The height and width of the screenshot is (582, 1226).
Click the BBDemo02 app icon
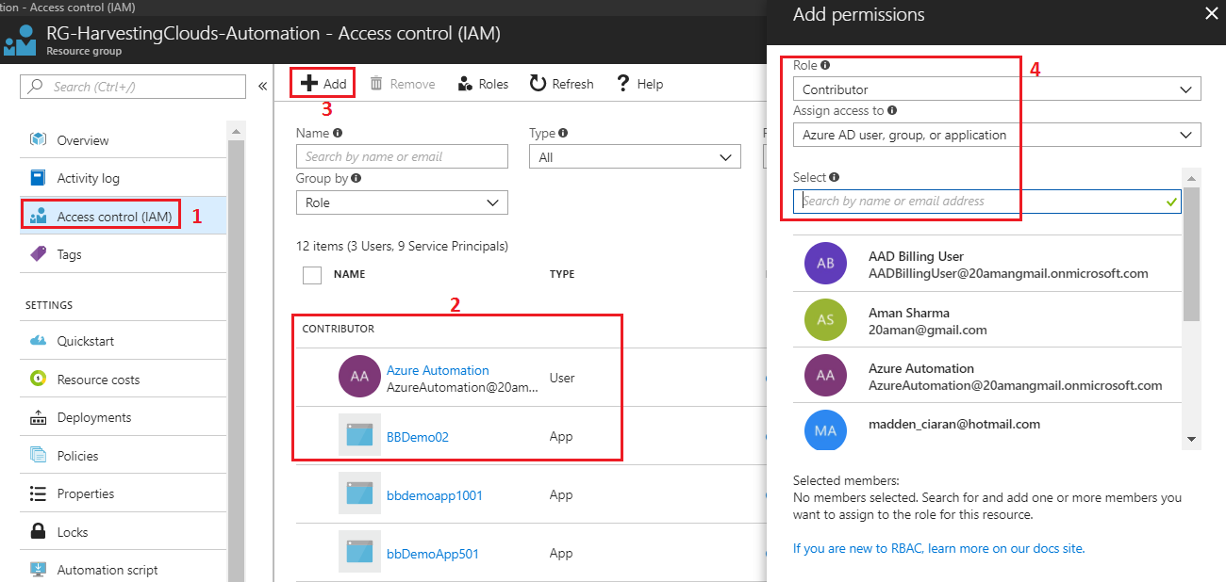[359, 435]
